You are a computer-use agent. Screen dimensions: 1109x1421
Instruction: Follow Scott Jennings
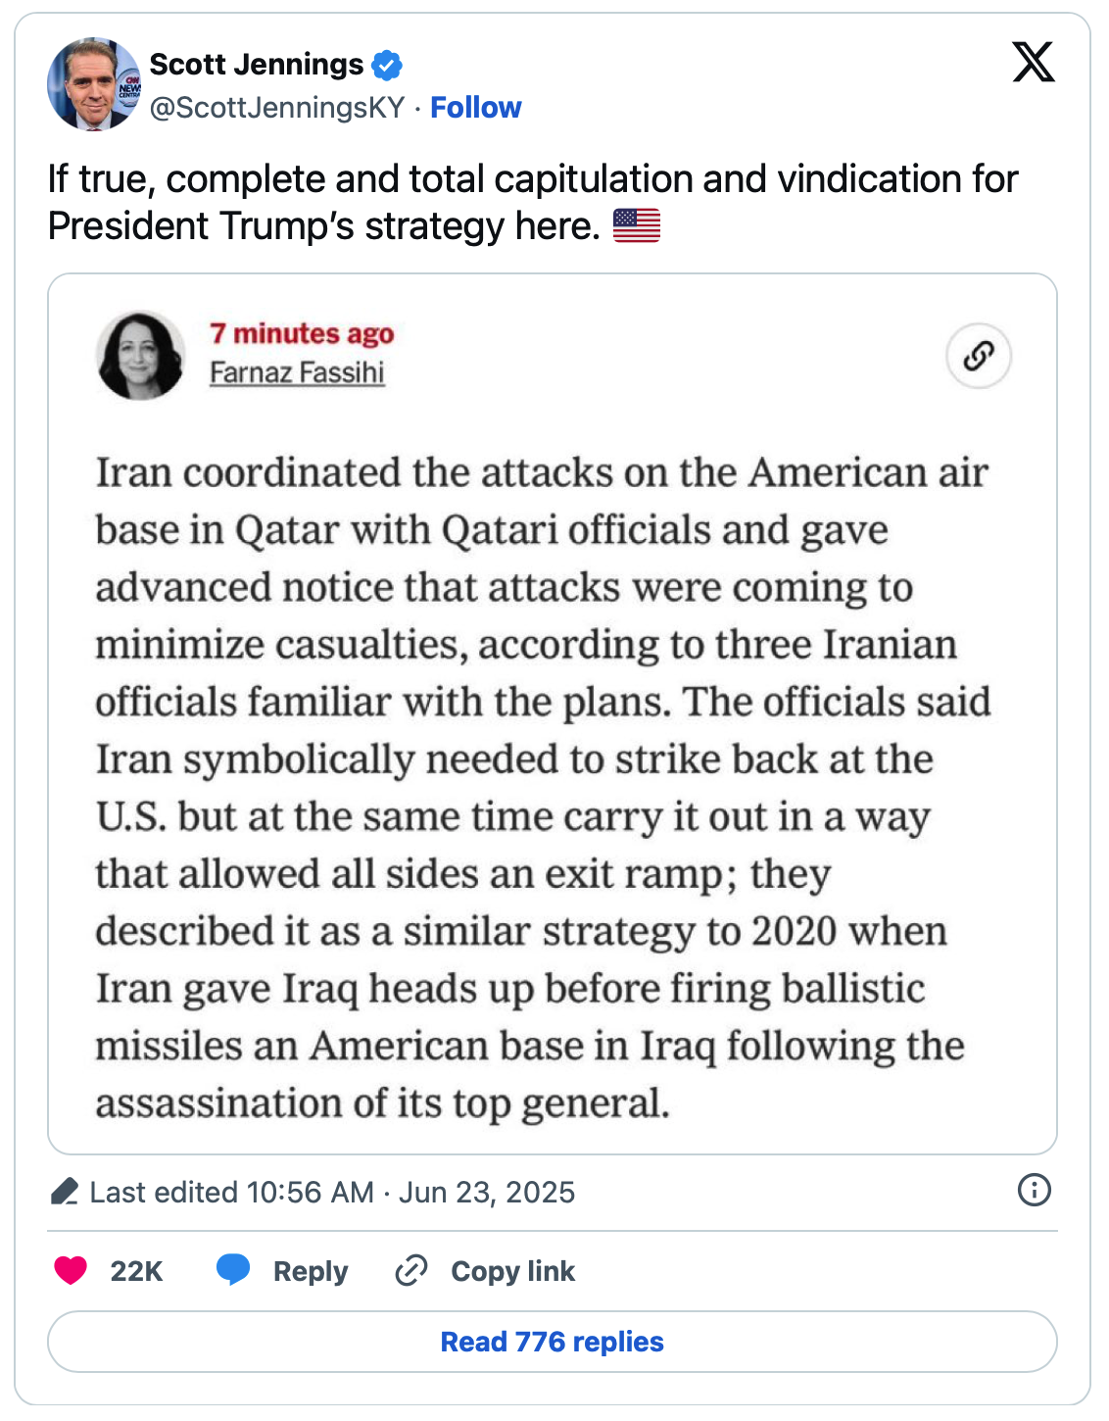pos(475,108)
